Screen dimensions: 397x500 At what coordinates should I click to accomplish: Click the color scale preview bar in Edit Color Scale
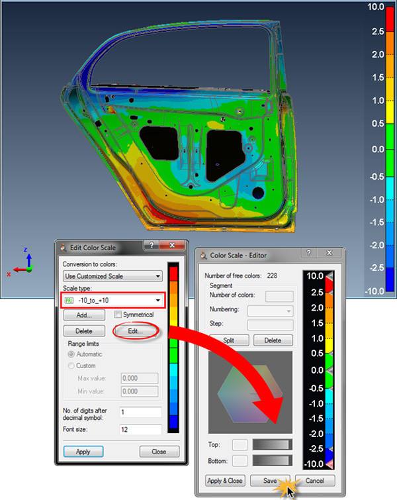pos(173,348)
